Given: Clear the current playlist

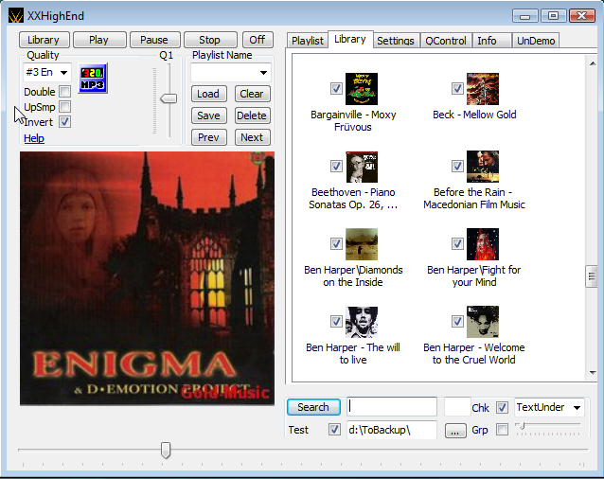Looking at the screenshot, I should 253,94.
